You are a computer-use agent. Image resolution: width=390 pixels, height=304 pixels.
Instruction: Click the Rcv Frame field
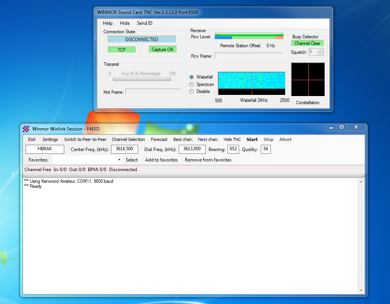(249, 56)
